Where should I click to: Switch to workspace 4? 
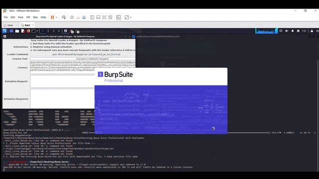(59, 31)
